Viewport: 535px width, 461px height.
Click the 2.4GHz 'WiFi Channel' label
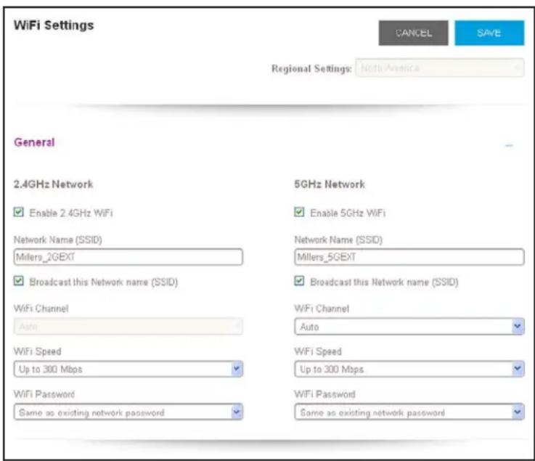click(x=41, y=309)
